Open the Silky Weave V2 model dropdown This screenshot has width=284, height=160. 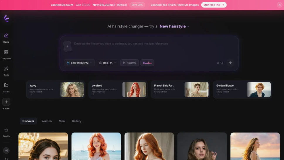(x=79, y=63)
